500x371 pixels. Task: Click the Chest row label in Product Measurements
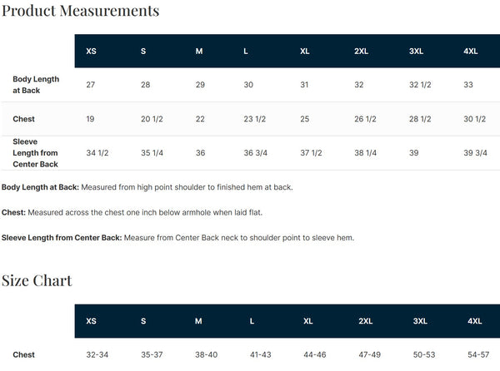coord(23,119)
